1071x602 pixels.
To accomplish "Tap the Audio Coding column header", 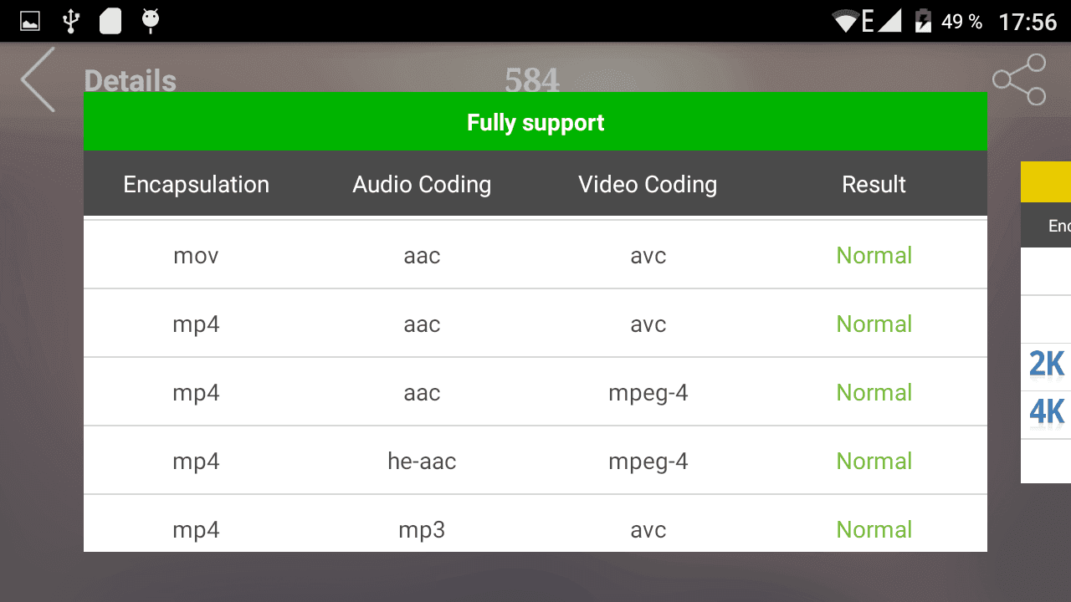I will (422, 185).
